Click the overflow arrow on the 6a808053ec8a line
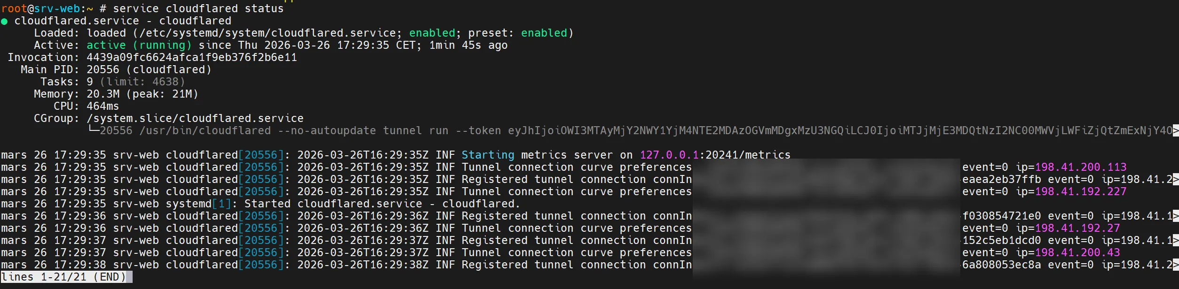1179x289 pixels. tap(1175, 265)
